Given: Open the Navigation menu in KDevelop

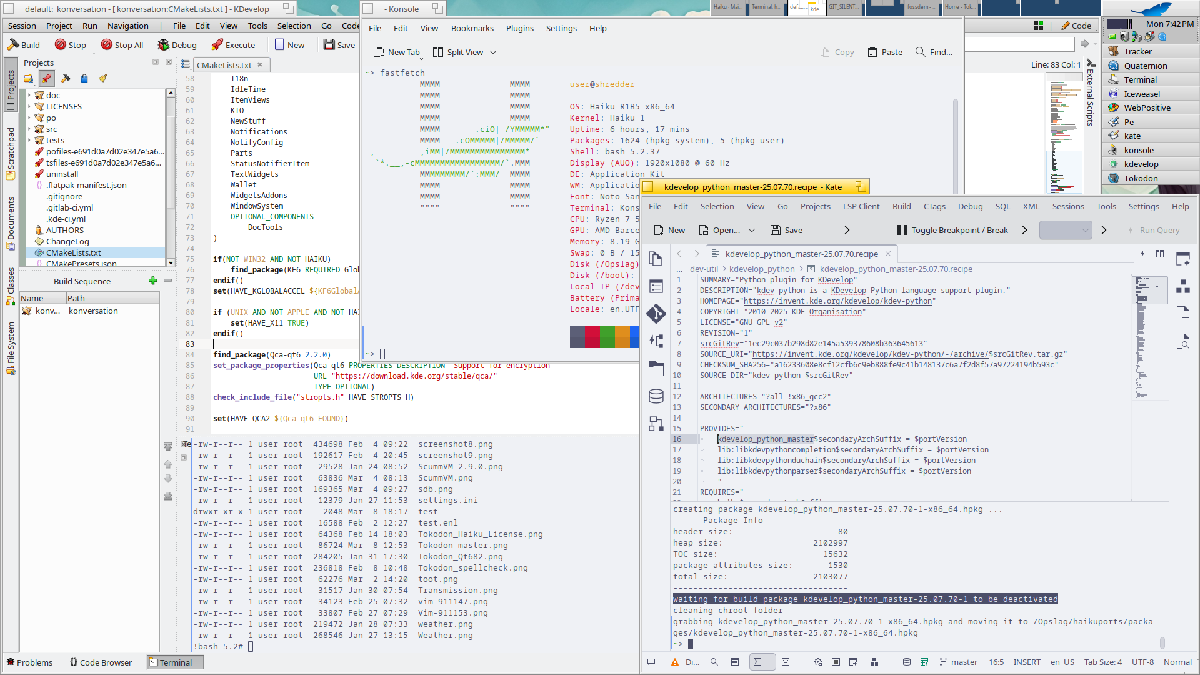Looking at the screenshot, I should [127, 26].
